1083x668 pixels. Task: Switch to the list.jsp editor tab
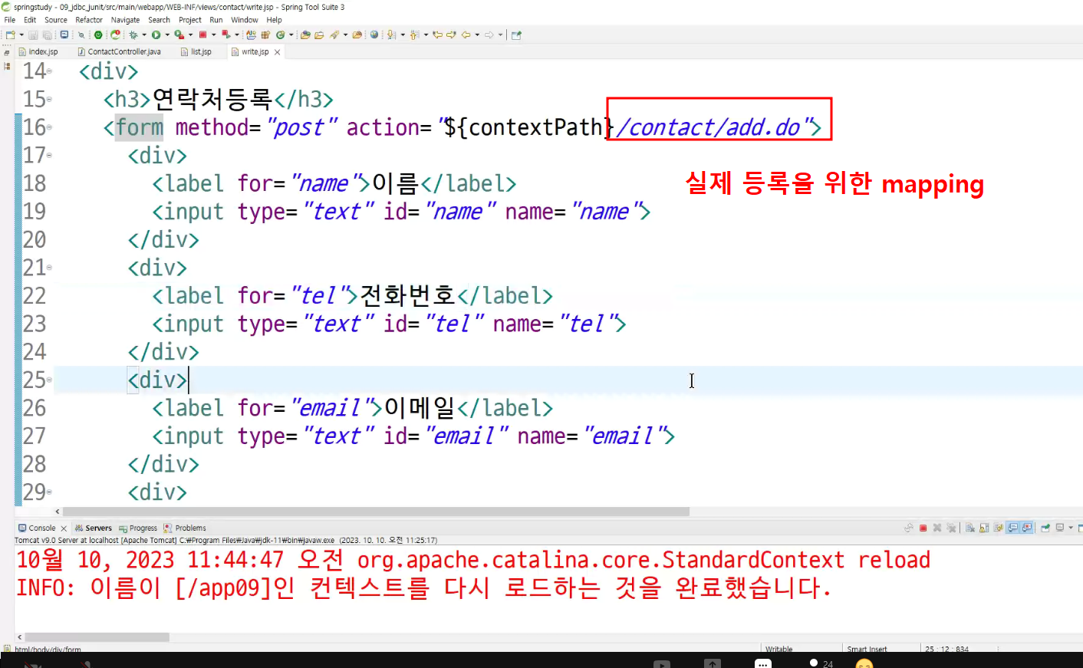196,51
